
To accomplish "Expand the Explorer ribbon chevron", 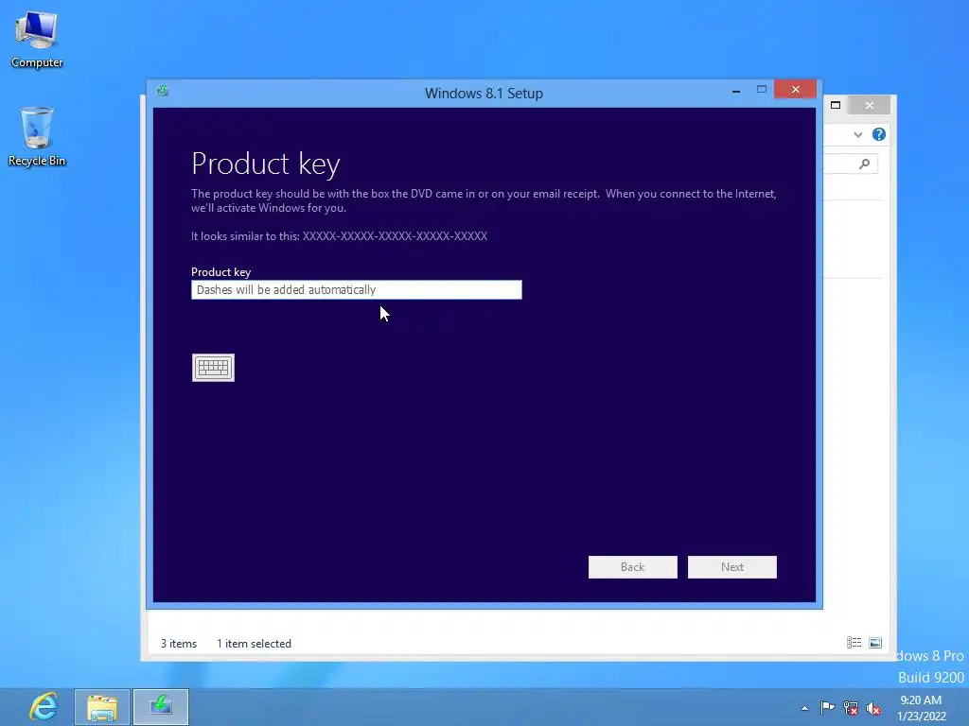I will pyautogui.click(x=857, y=134).
